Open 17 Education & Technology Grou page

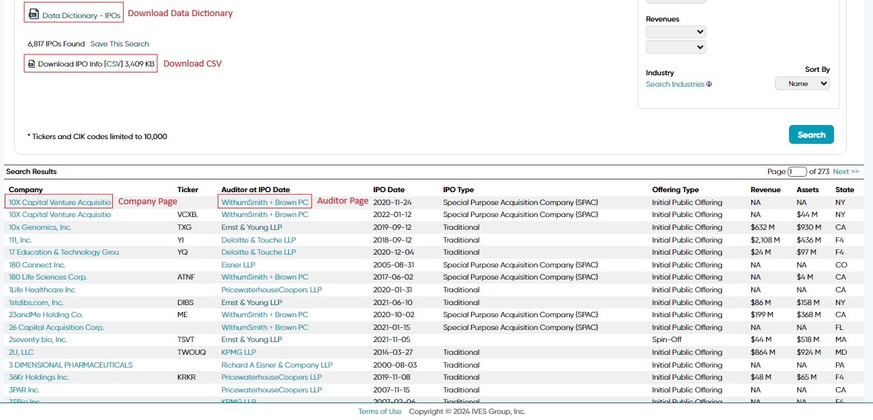(64, 252)
